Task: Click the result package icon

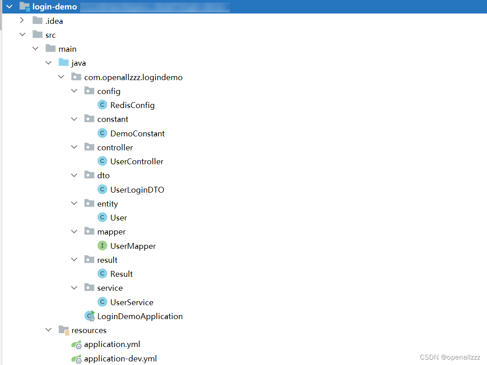Action: (90, 259)
